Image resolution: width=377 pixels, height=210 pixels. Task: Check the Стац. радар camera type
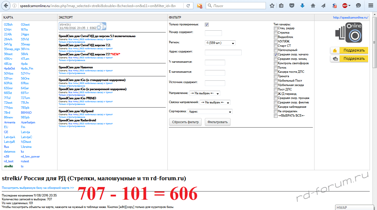tap(276, 29)
